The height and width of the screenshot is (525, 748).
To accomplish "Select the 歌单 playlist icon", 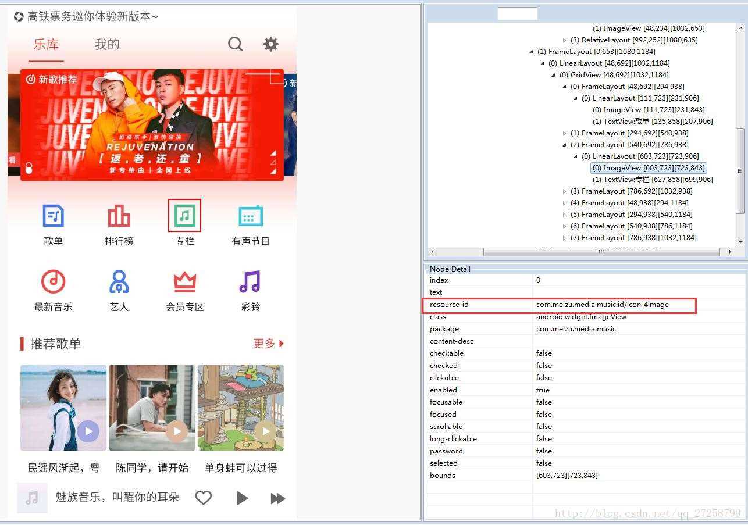I will (x=53, y=215).
